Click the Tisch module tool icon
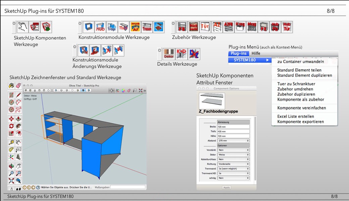This screenshot has width=349, height=201. tap(123, 27)
